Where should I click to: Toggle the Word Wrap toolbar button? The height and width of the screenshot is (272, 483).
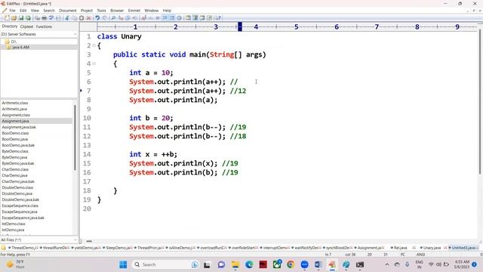tap(165, 18)
